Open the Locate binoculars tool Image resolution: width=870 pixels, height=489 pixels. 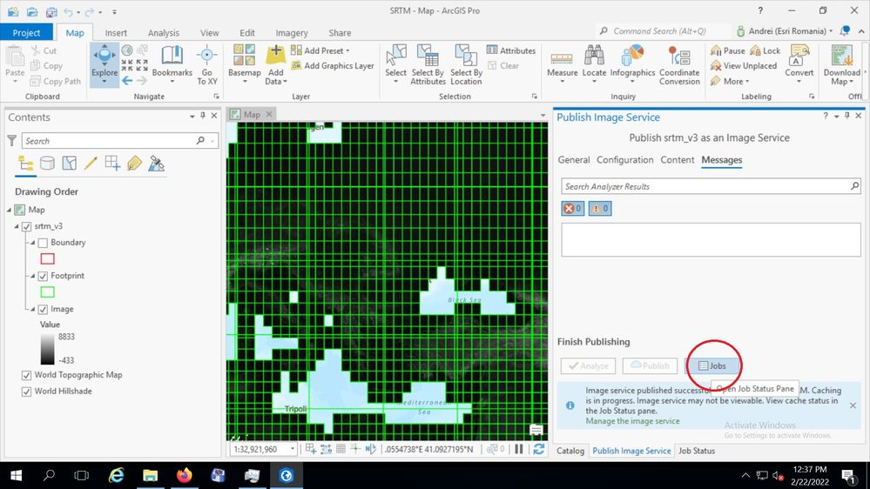[594, 56]
